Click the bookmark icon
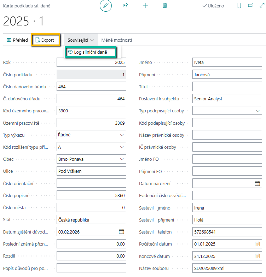Screen dimensions: 266x277 pos(239,6)
